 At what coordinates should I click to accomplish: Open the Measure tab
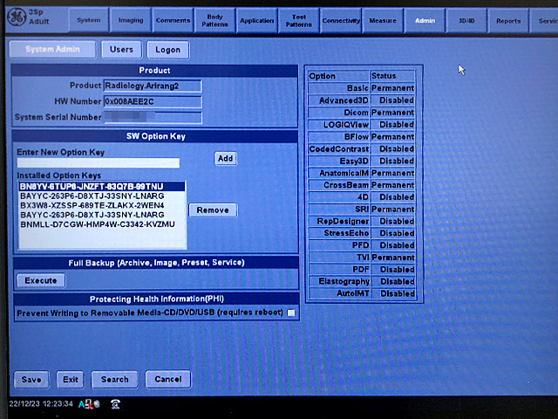[x=383, y=20]
